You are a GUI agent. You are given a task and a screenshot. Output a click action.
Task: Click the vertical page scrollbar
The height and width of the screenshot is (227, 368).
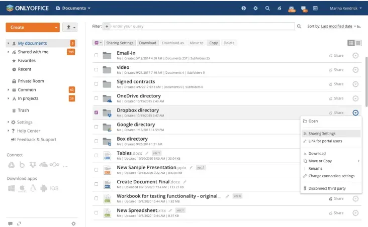[x=366, y=81]
